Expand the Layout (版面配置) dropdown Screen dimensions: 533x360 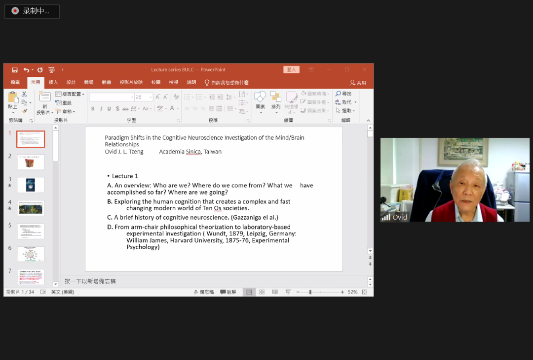pyautogui.click(x=83, y=94)
